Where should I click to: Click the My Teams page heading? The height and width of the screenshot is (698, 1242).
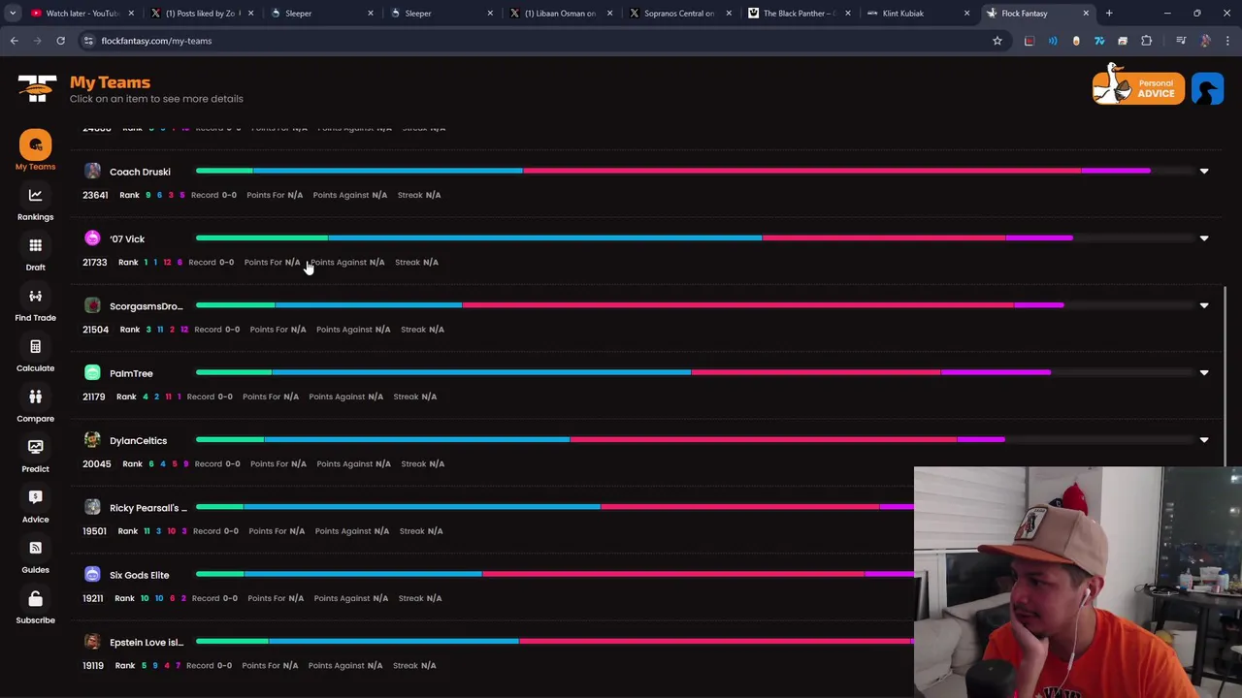(110, 82)
